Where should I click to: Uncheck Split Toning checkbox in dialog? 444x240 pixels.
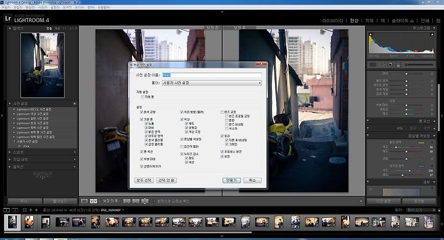click(x=182, y=139)
